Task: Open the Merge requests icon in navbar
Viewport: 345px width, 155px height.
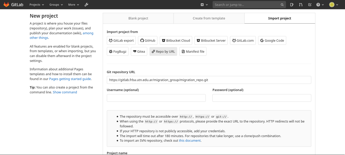Action: 301,5
